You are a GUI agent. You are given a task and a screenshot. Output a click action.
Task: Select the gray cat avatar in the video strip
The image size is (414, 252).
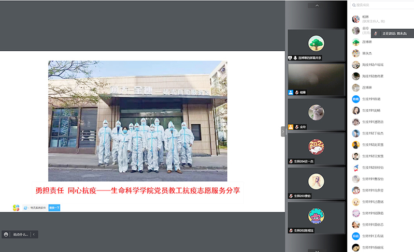[316, 112]
